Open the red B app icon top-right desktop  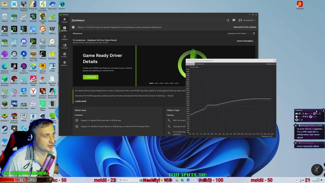(300, 5)
